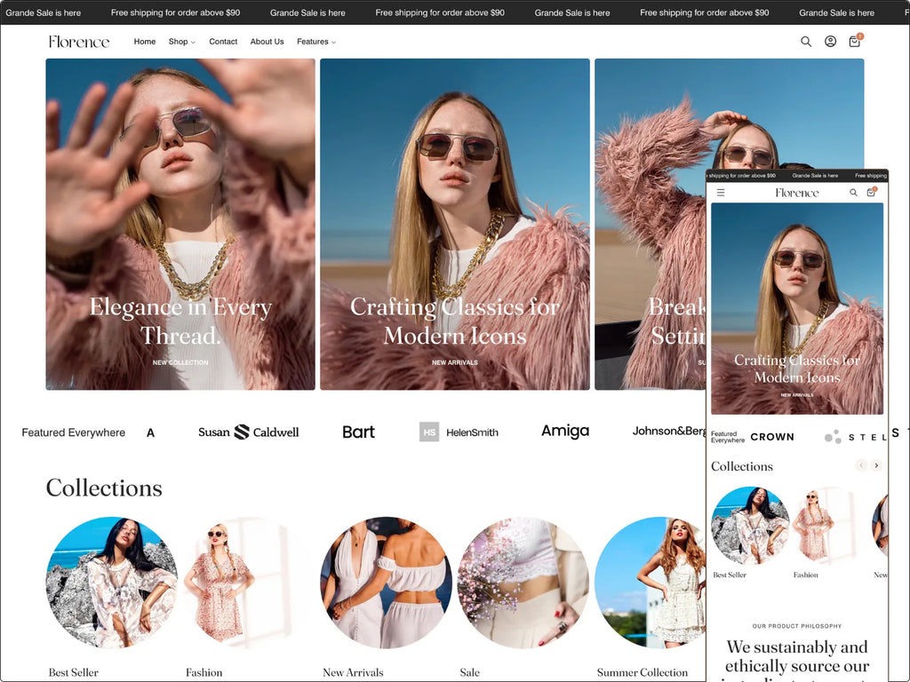The height and width of the screenshot is (682, 910).
Task: Go to next collection in mobile slider
Action: [876, 465]
